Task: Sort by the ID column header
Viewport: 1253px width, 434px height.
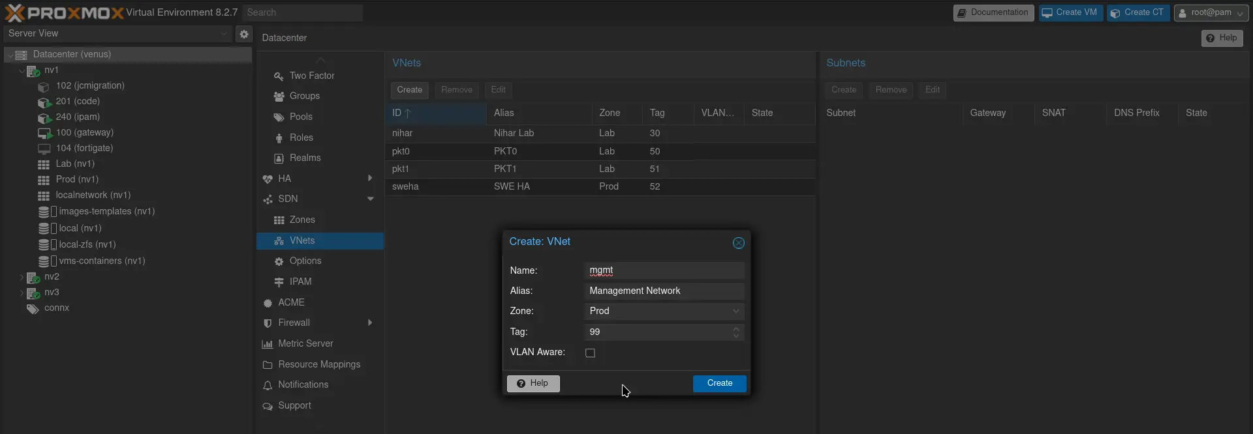Action: pyautogui.click(x=435, y=113)
